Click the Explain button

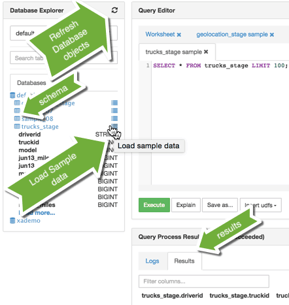pyautogui.click(x=186, y=205)
